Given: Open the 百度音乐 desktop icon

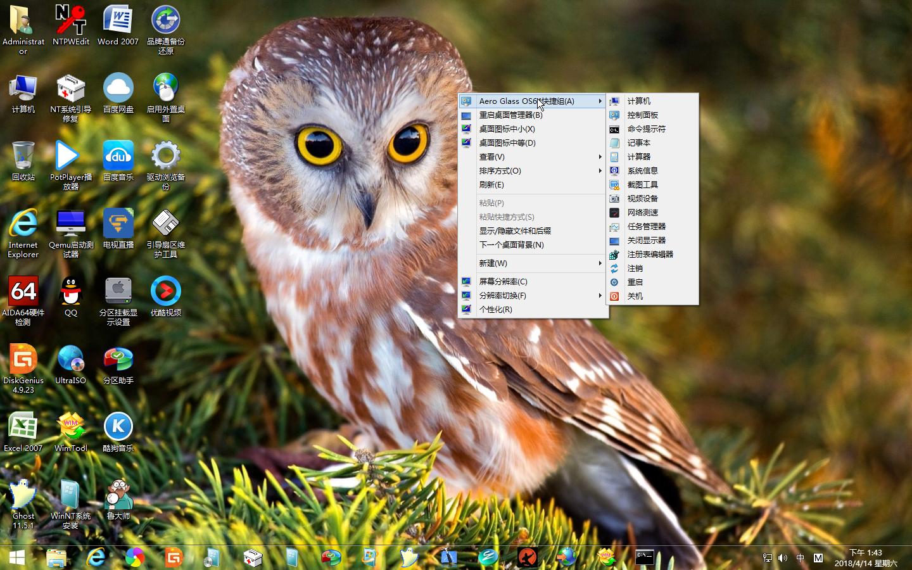Looking at the screenshot, I should (118, 161).
